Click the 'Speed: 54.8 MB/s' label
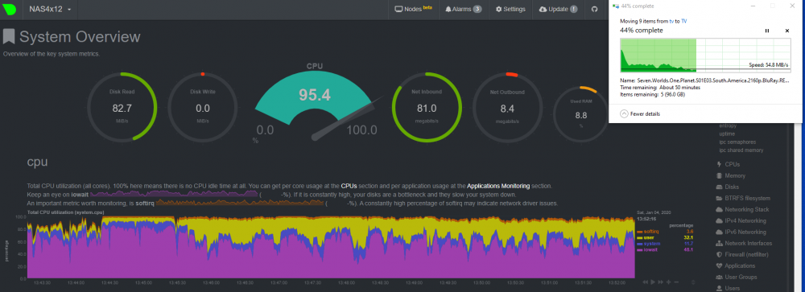Screen dimensions: 805x292 point(769,65)
